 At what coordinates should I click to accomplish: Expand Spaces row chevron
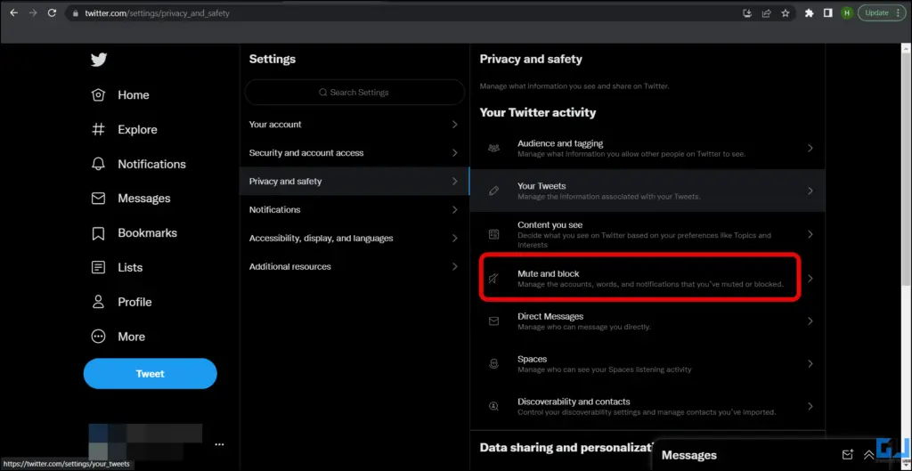(810, 363)
